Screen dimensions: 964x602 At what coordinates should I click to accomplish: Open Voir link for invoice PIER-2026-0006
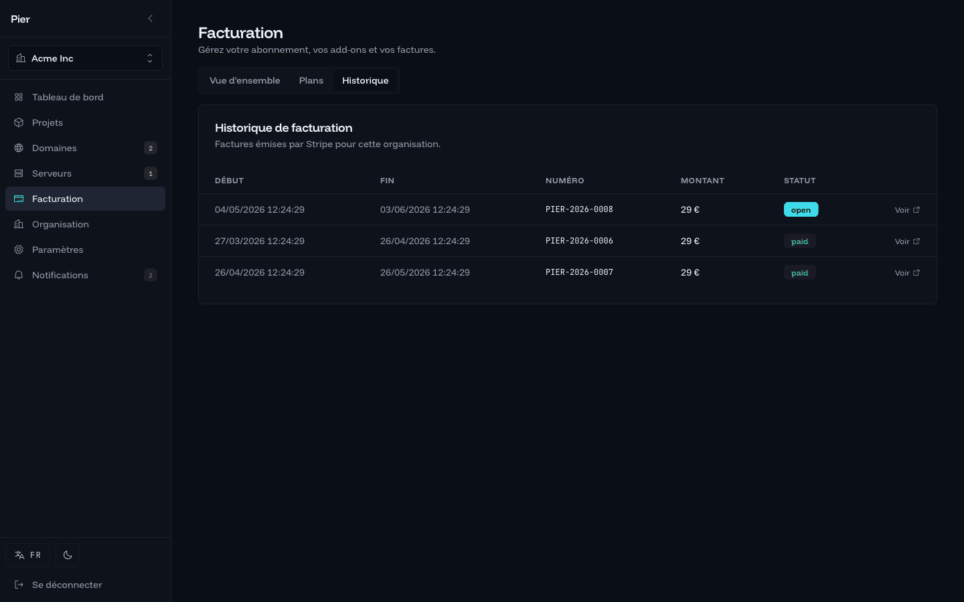coord(907,241)
